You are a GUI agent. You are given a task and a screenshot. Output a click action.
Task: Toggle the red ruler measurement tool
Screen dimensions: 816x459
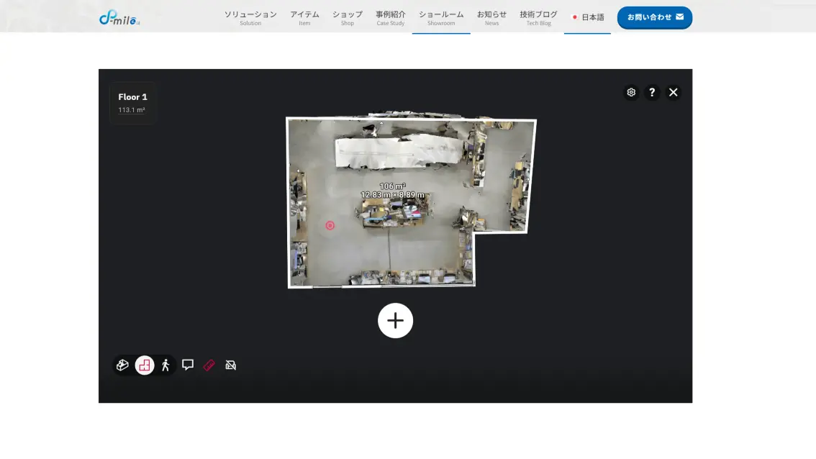[x=209, y=365]
